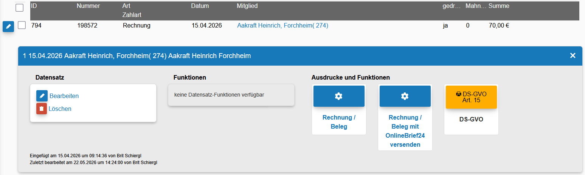
Task: Click the Rechnung / Beleg label link
Action: point(339,122)
